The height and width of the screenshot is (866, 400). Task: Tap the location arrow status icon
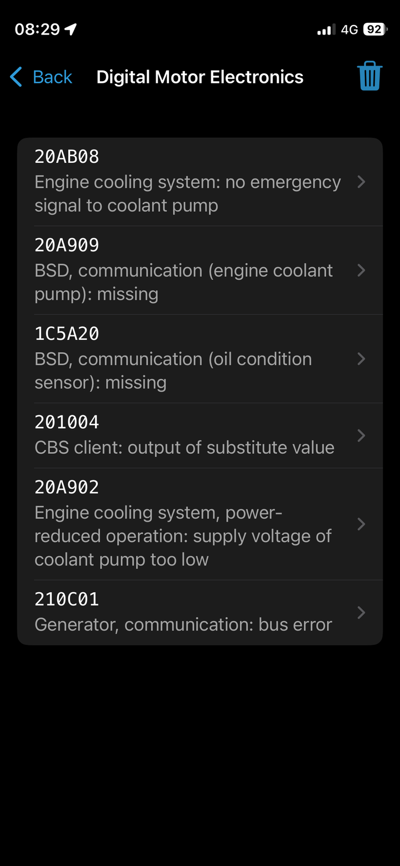click(71, 29)
